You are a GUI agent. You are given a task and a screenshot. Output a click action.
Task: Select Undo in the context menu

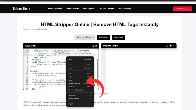80,65
